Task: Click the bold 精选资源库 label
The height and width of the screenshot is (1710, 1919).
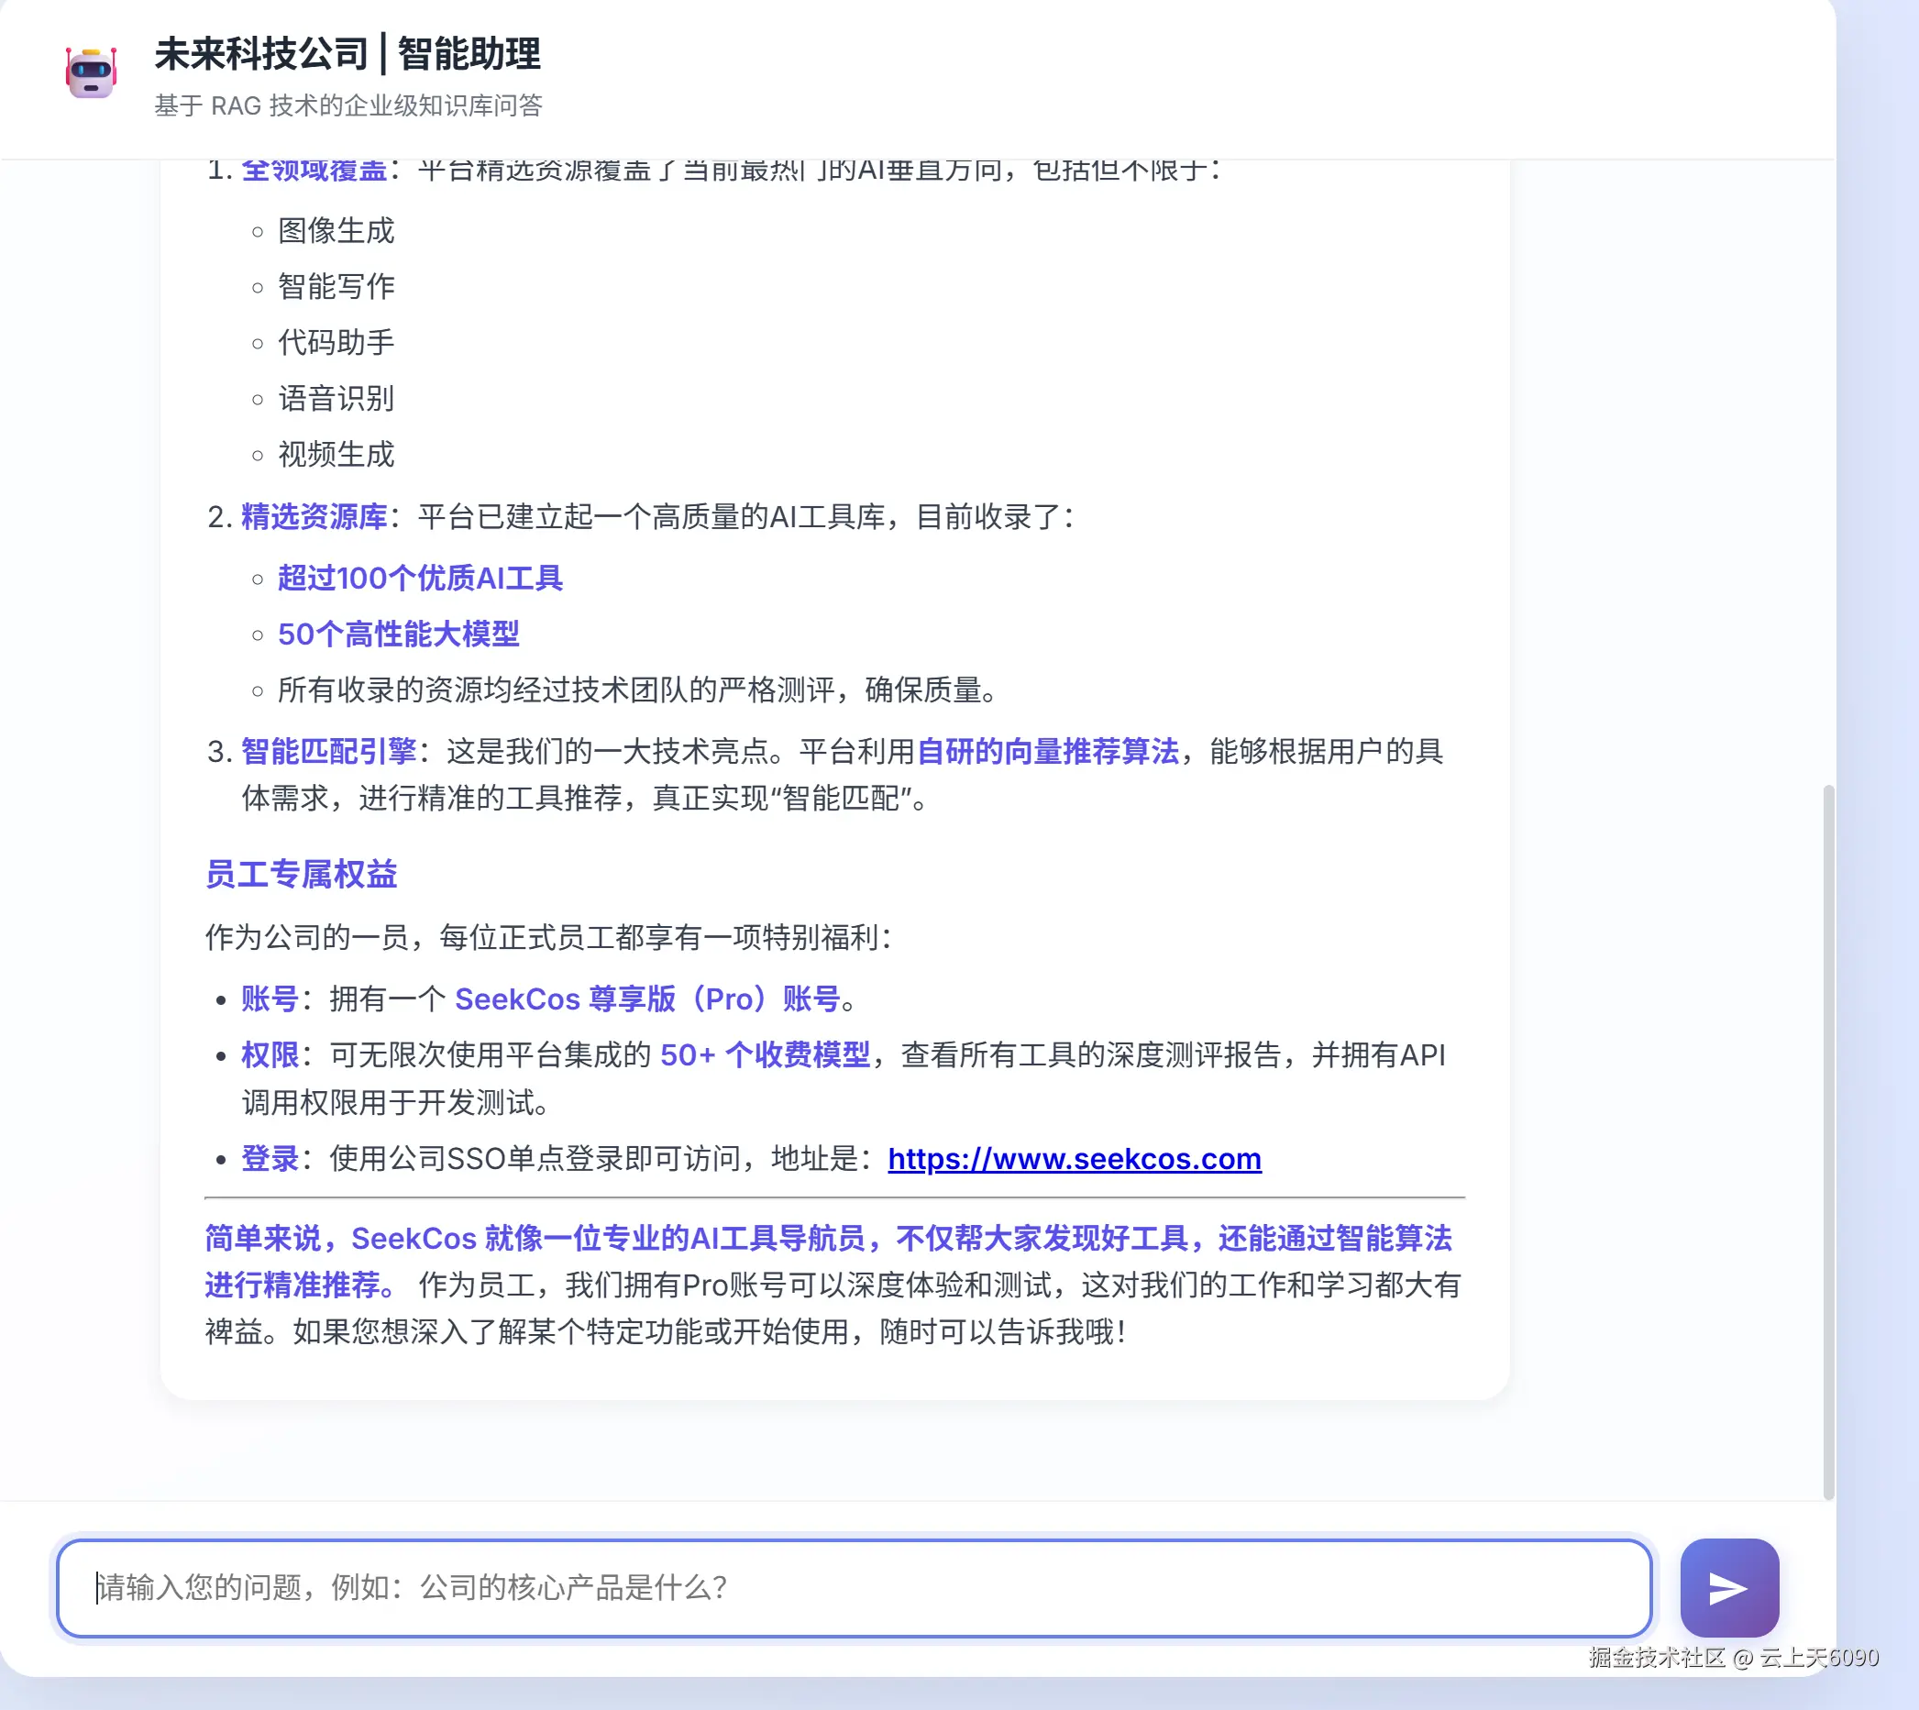Action: 314,517
